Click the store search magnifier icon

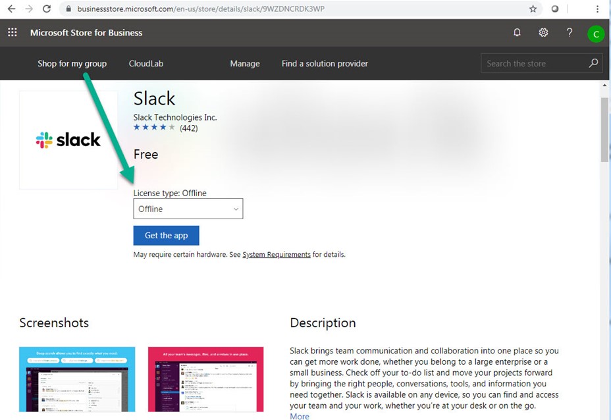pyautogui.click(x=593, y=63)
